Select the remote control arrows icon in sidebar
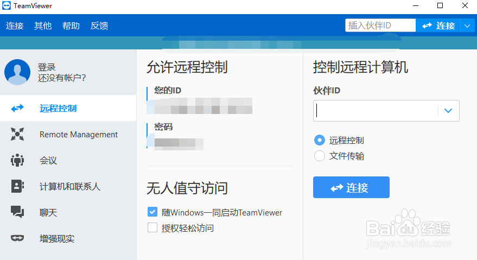Screen dimensions: 477x260 (18, 108)
